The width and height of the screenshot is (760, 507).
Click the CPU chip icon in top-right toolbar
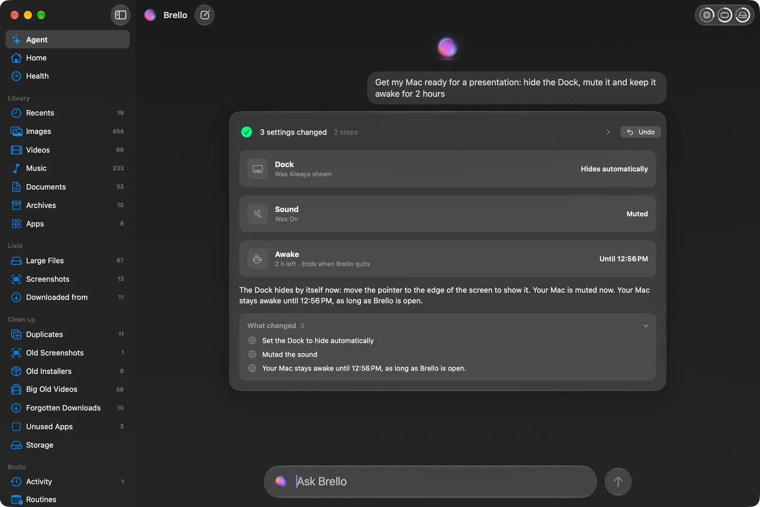pyautogui.click(x=707, y=15)
